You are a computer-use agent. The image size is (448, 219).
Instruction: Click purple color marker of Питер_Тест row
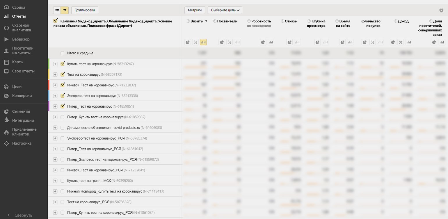click(x=49, y=106)
